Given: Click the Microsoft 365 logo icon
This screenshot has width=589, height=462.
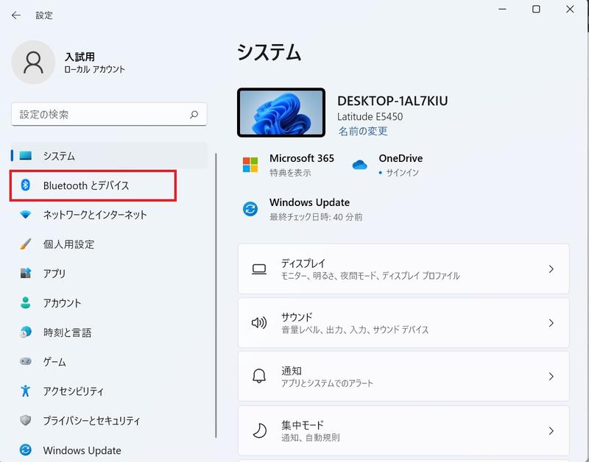Looking at the screenshot, I should click(x=250, y=165).
